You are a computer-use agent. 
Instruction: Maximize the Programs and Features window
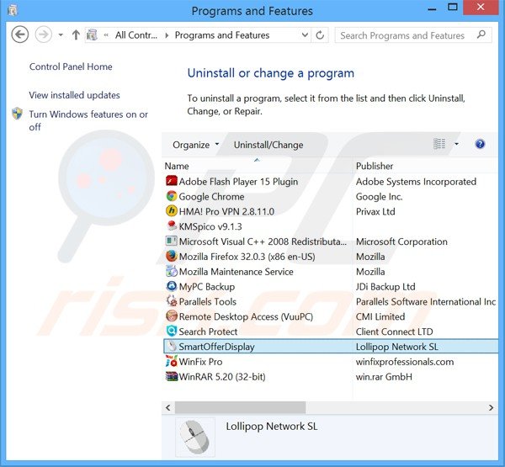pos(453,7)
